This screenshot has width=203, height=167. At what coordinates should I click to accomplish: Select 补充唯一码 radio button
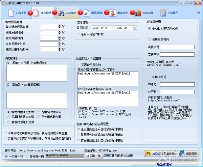[27, 157]
